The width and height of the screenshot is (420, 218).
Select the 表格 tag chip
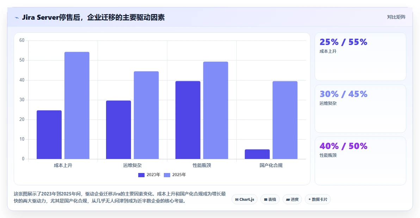pyautogui.click(x=270, y=199)
